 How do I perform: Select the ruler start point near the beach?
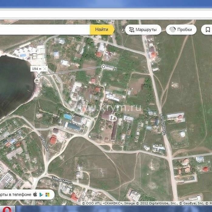[x=39, y=76]
